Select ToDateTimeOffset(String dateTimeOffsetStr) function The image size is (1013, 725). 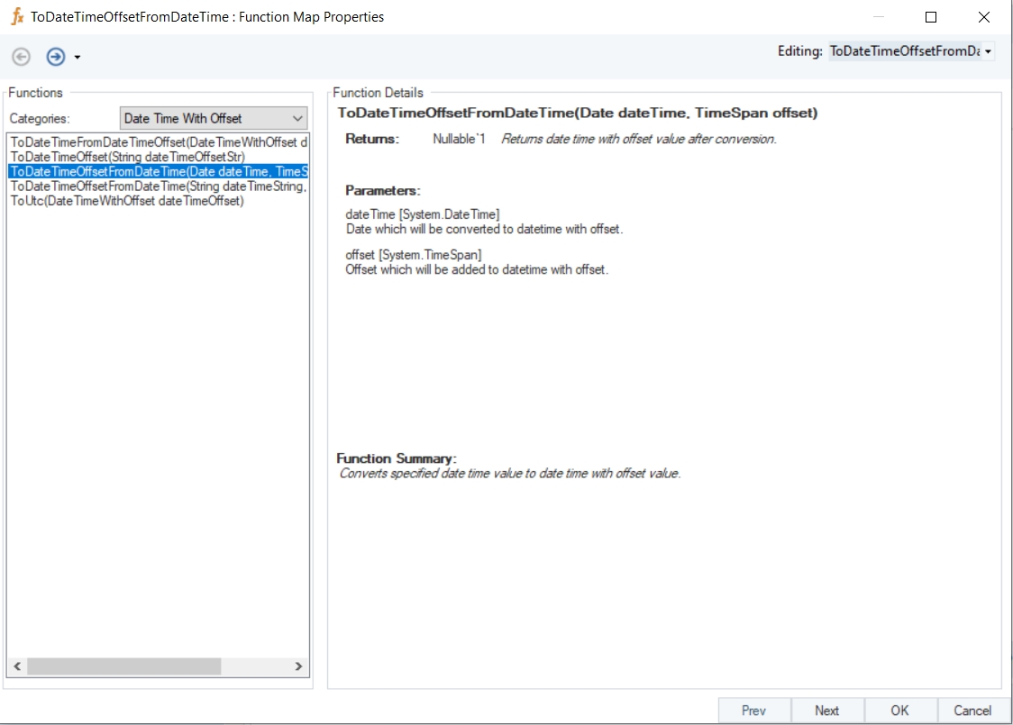pyautogui.click(x=127, y=157)
